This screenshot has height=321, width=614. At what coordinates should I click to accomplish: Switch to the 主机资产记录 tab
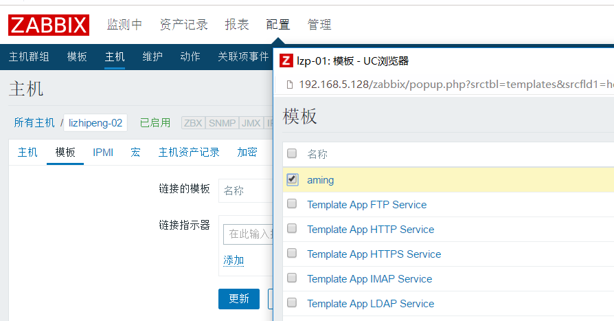pyautogui.click(x=189, y=152)
